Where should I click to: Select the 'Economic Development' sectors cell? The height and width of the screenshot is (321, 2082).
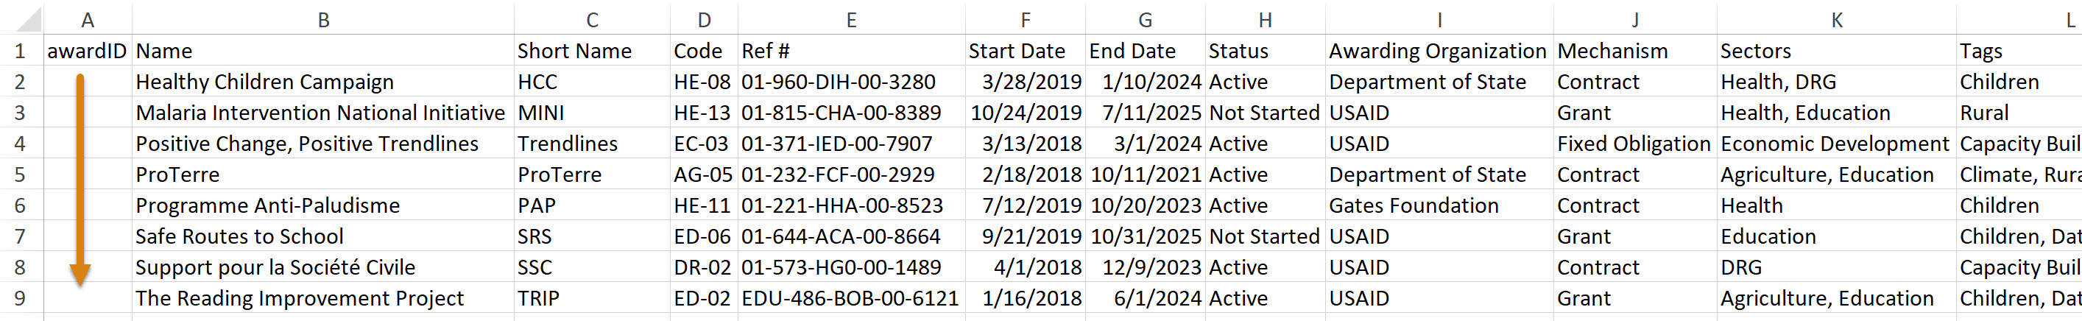click(x=1835, y=144)
